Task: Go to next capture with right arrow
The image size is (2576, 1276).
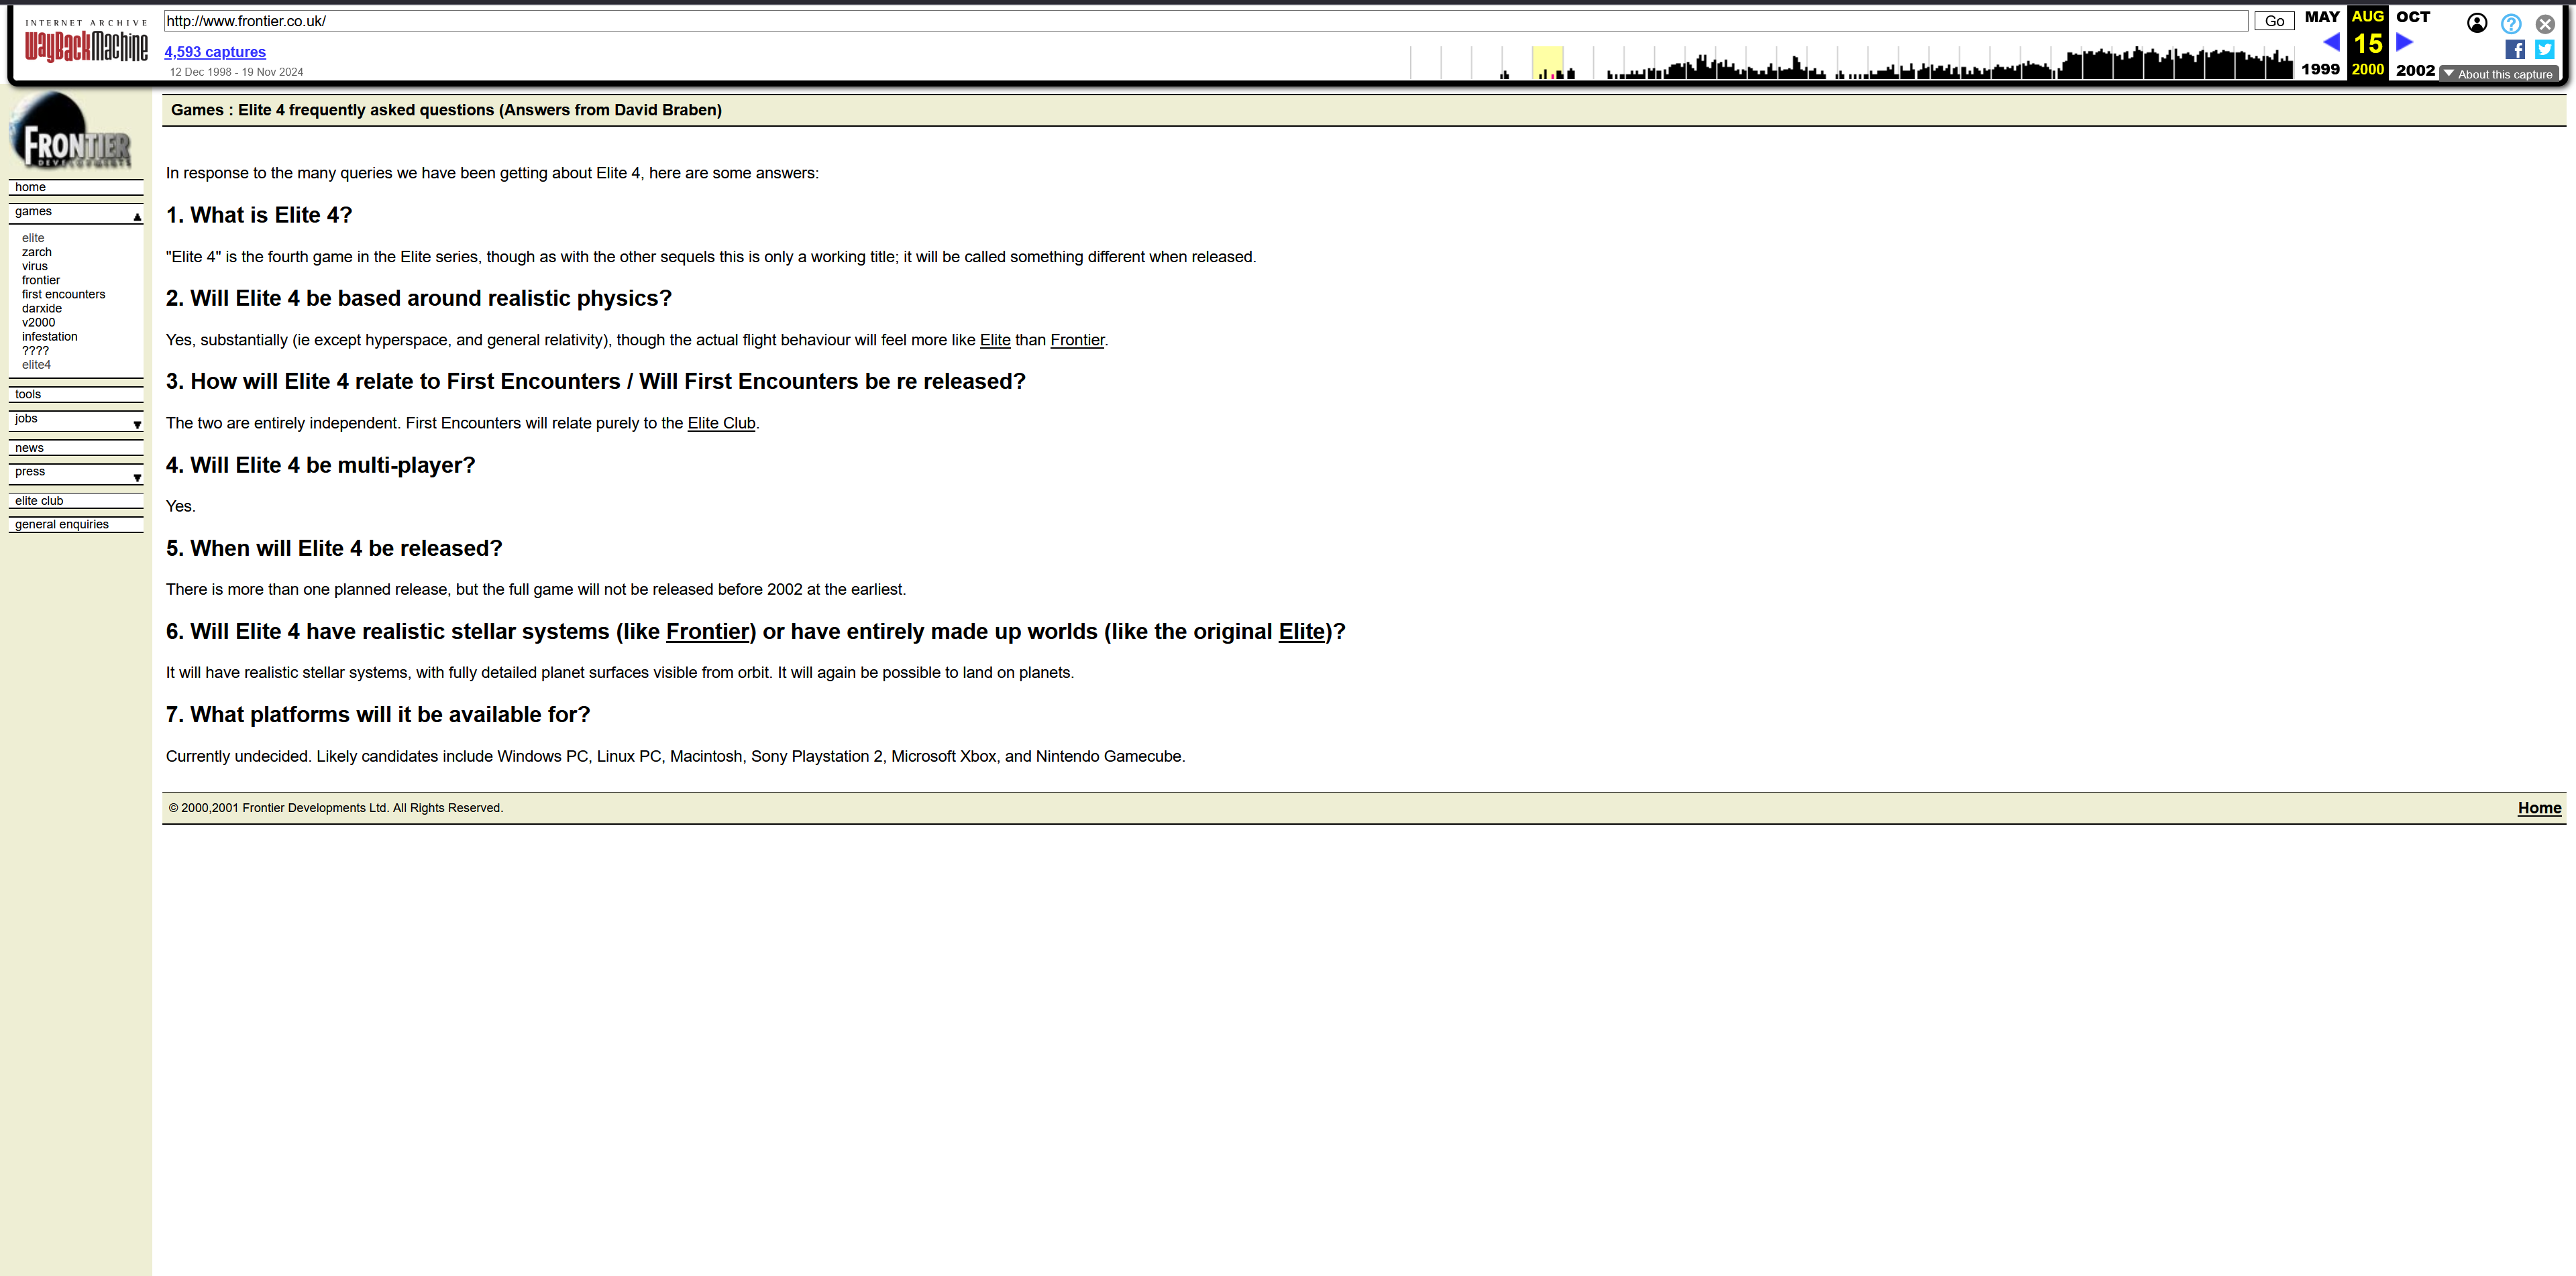Action: 2404,42
